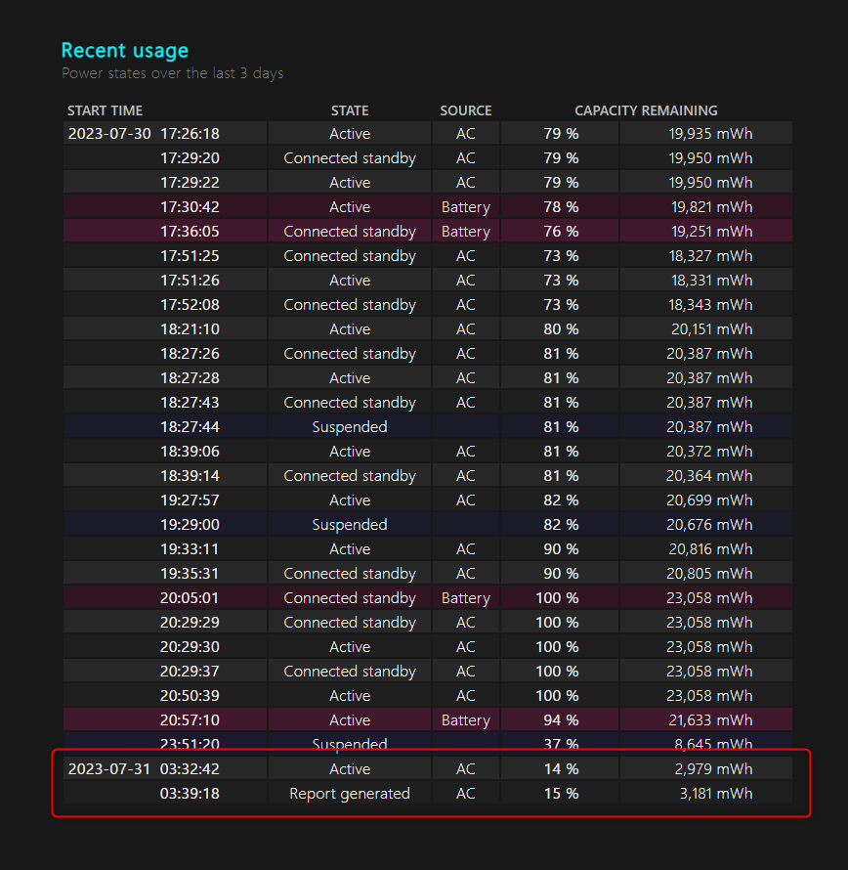The width and height of the screenshot is (848, 870).
Task: Click the Recent usage heading
Action: click(x=124, y=51)
